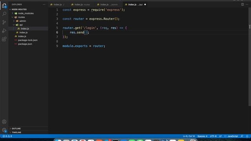This screenshot has height=141, width=251.
Task: Change indentation via Spaces: 4
Action: coord(202,136)
